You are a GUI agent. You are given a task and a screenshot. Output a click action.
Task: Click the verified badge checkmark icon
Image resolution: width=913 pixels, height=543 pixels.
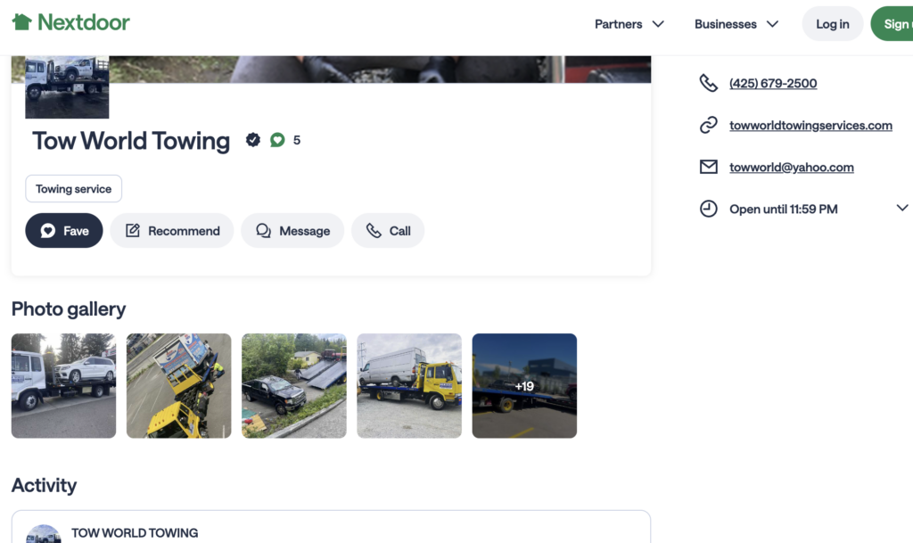(x=252, y=140)
